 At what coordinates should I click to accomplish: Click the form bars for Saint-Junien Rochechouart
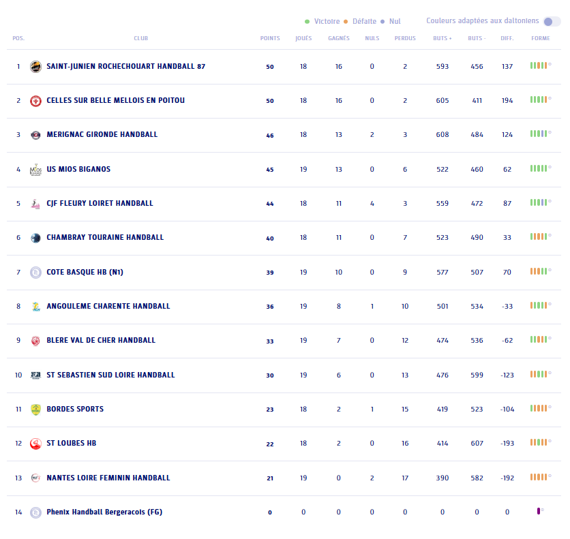(539, 65)
